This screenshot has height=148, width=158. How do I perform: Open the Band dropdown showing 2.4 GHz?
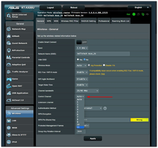tap(82, 48)
